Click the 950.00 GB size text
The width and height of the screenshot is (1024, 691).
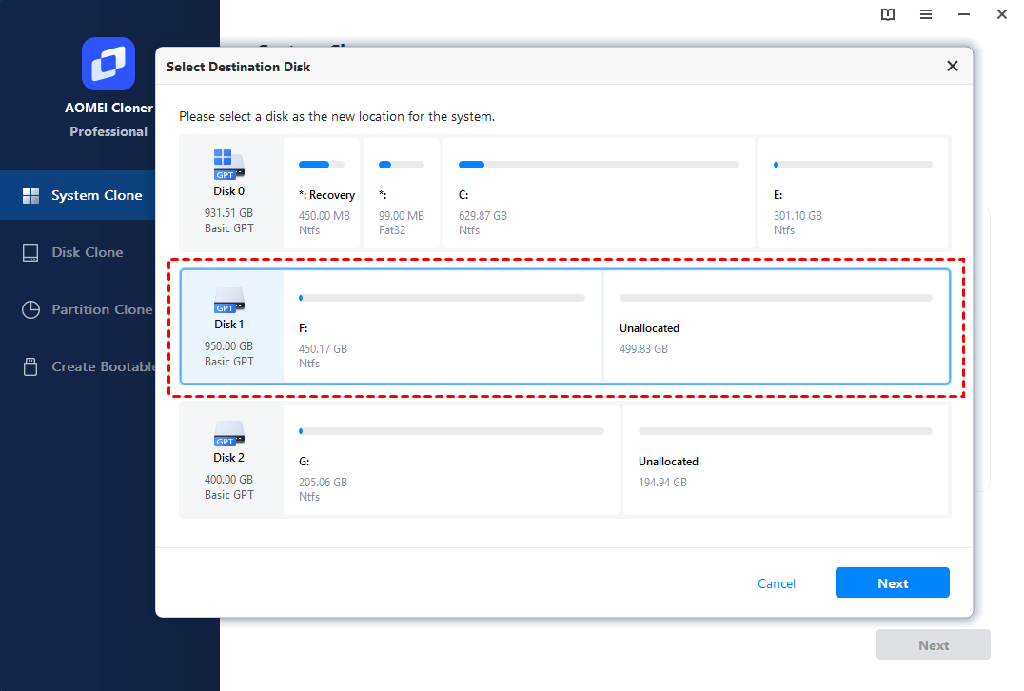coord(228,346)
